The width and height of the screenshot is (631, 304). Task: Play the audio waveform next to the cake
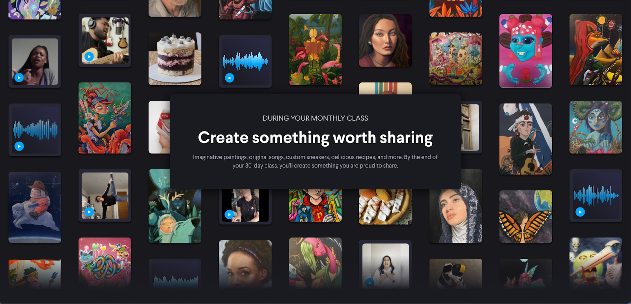pyautogui.click(x=230, y=78)
